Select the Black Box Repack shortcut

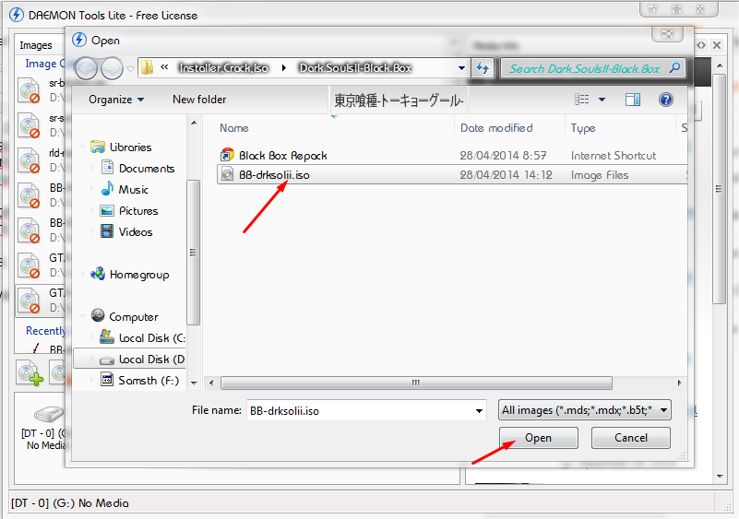coord(283,156)
